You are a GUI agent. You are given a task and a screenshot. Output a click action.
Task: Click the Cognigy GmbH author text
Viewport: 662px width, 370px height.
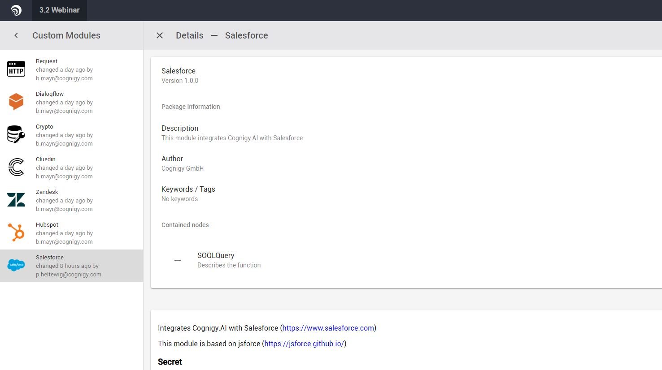point(183,168)
